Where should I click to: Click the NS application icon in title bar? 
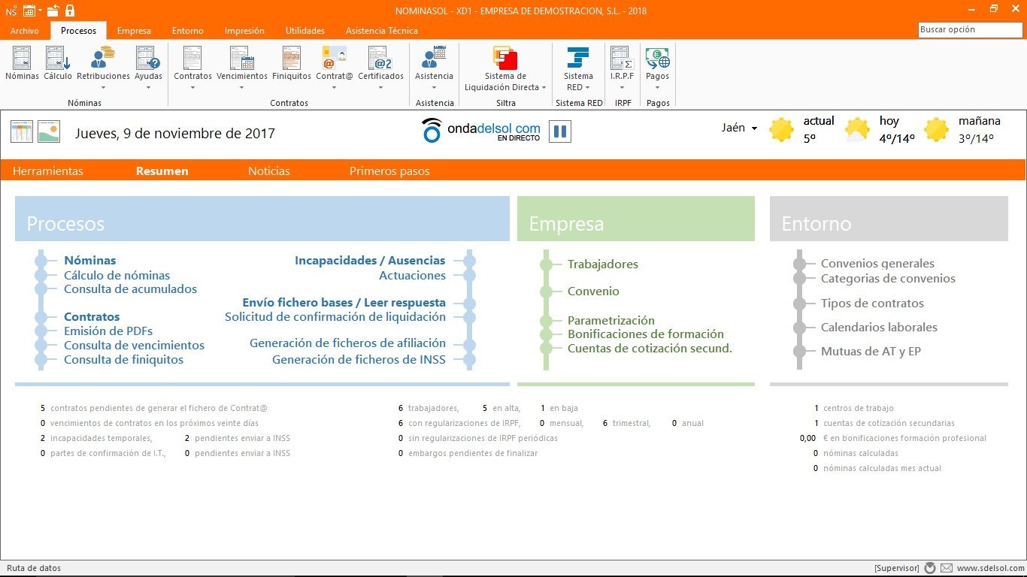tap(11, 11)
